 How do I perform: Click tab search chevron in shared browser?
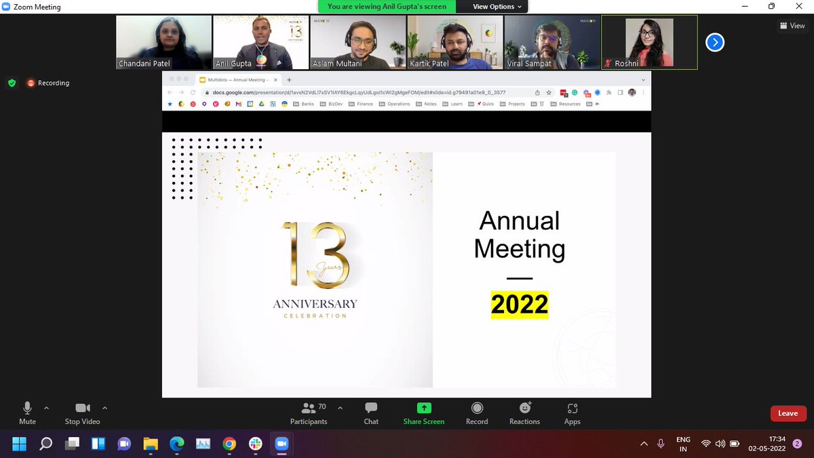tap(643, 79)
